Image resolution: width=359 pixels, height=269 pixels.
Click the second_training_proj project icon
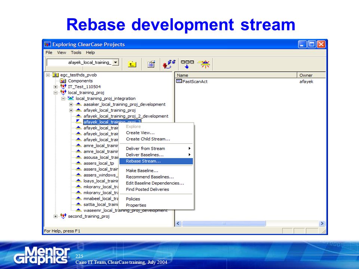point(64,216)
